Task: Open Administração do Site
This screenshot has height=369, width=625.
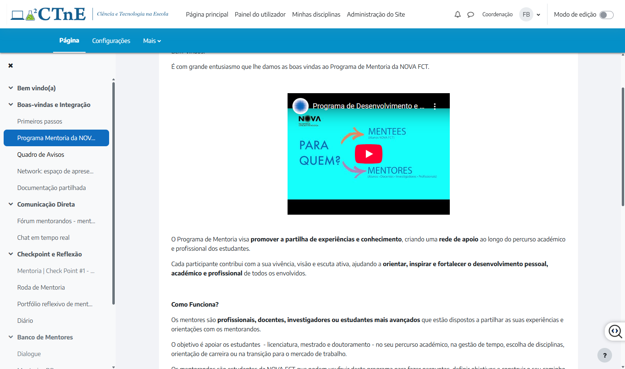Action: click(376, 15)
